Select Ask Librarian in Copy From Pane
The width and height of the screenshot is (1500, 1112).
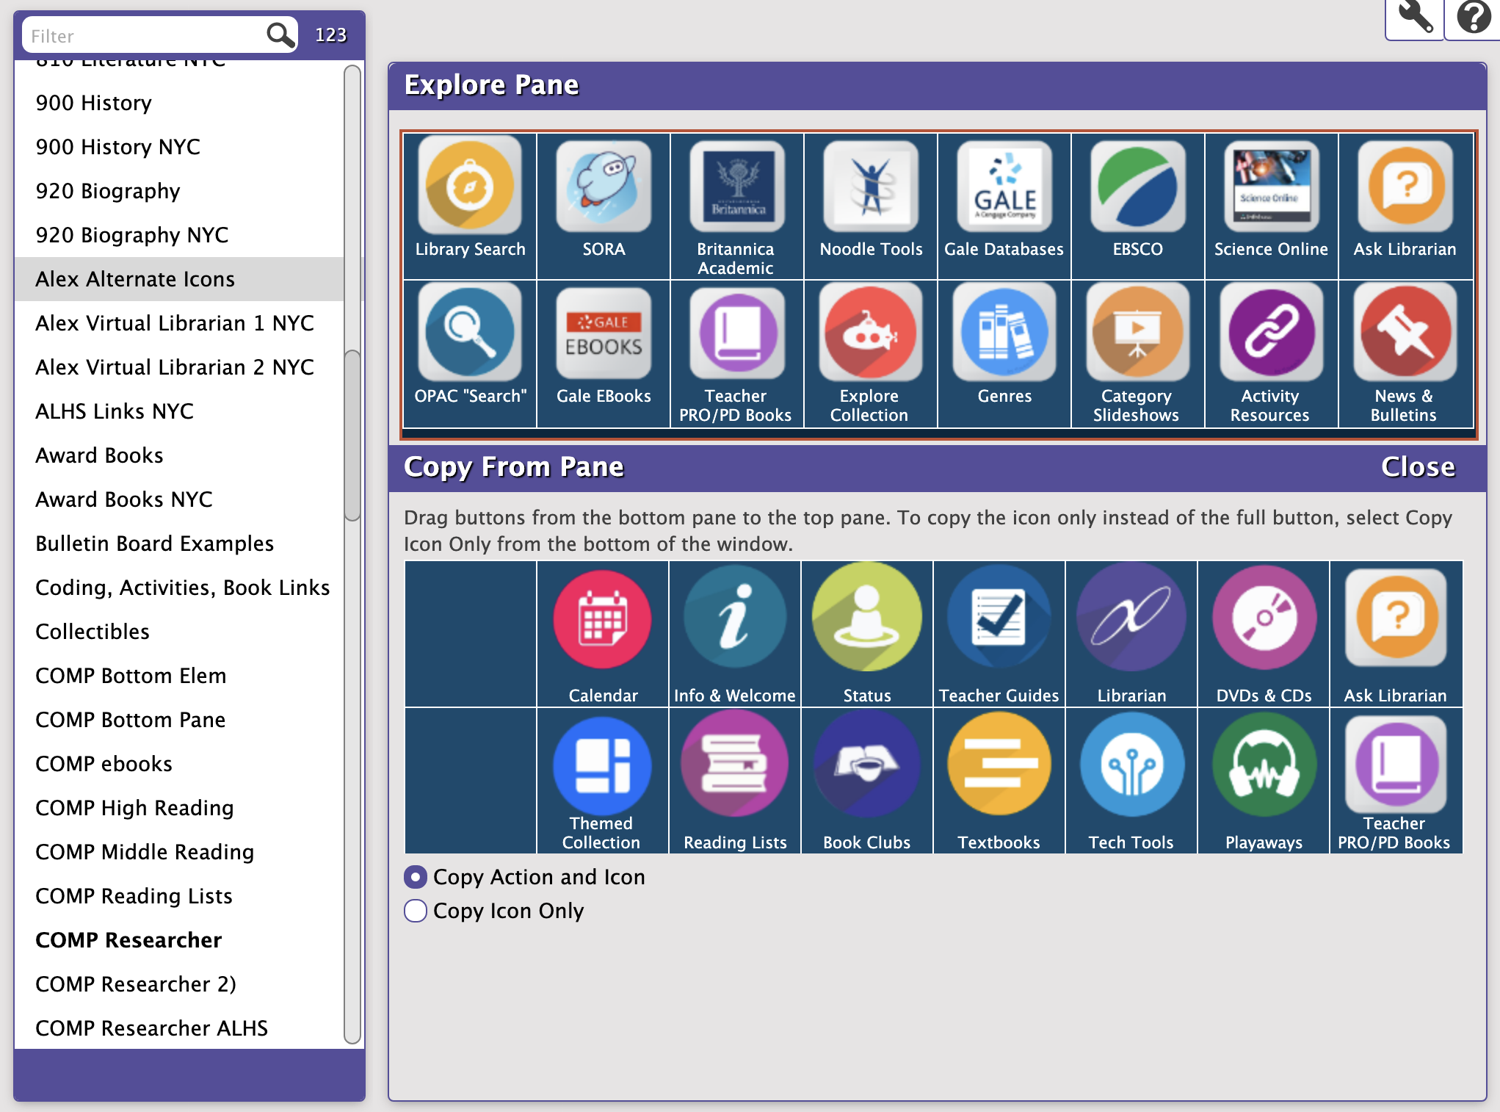click(1396, 619)
